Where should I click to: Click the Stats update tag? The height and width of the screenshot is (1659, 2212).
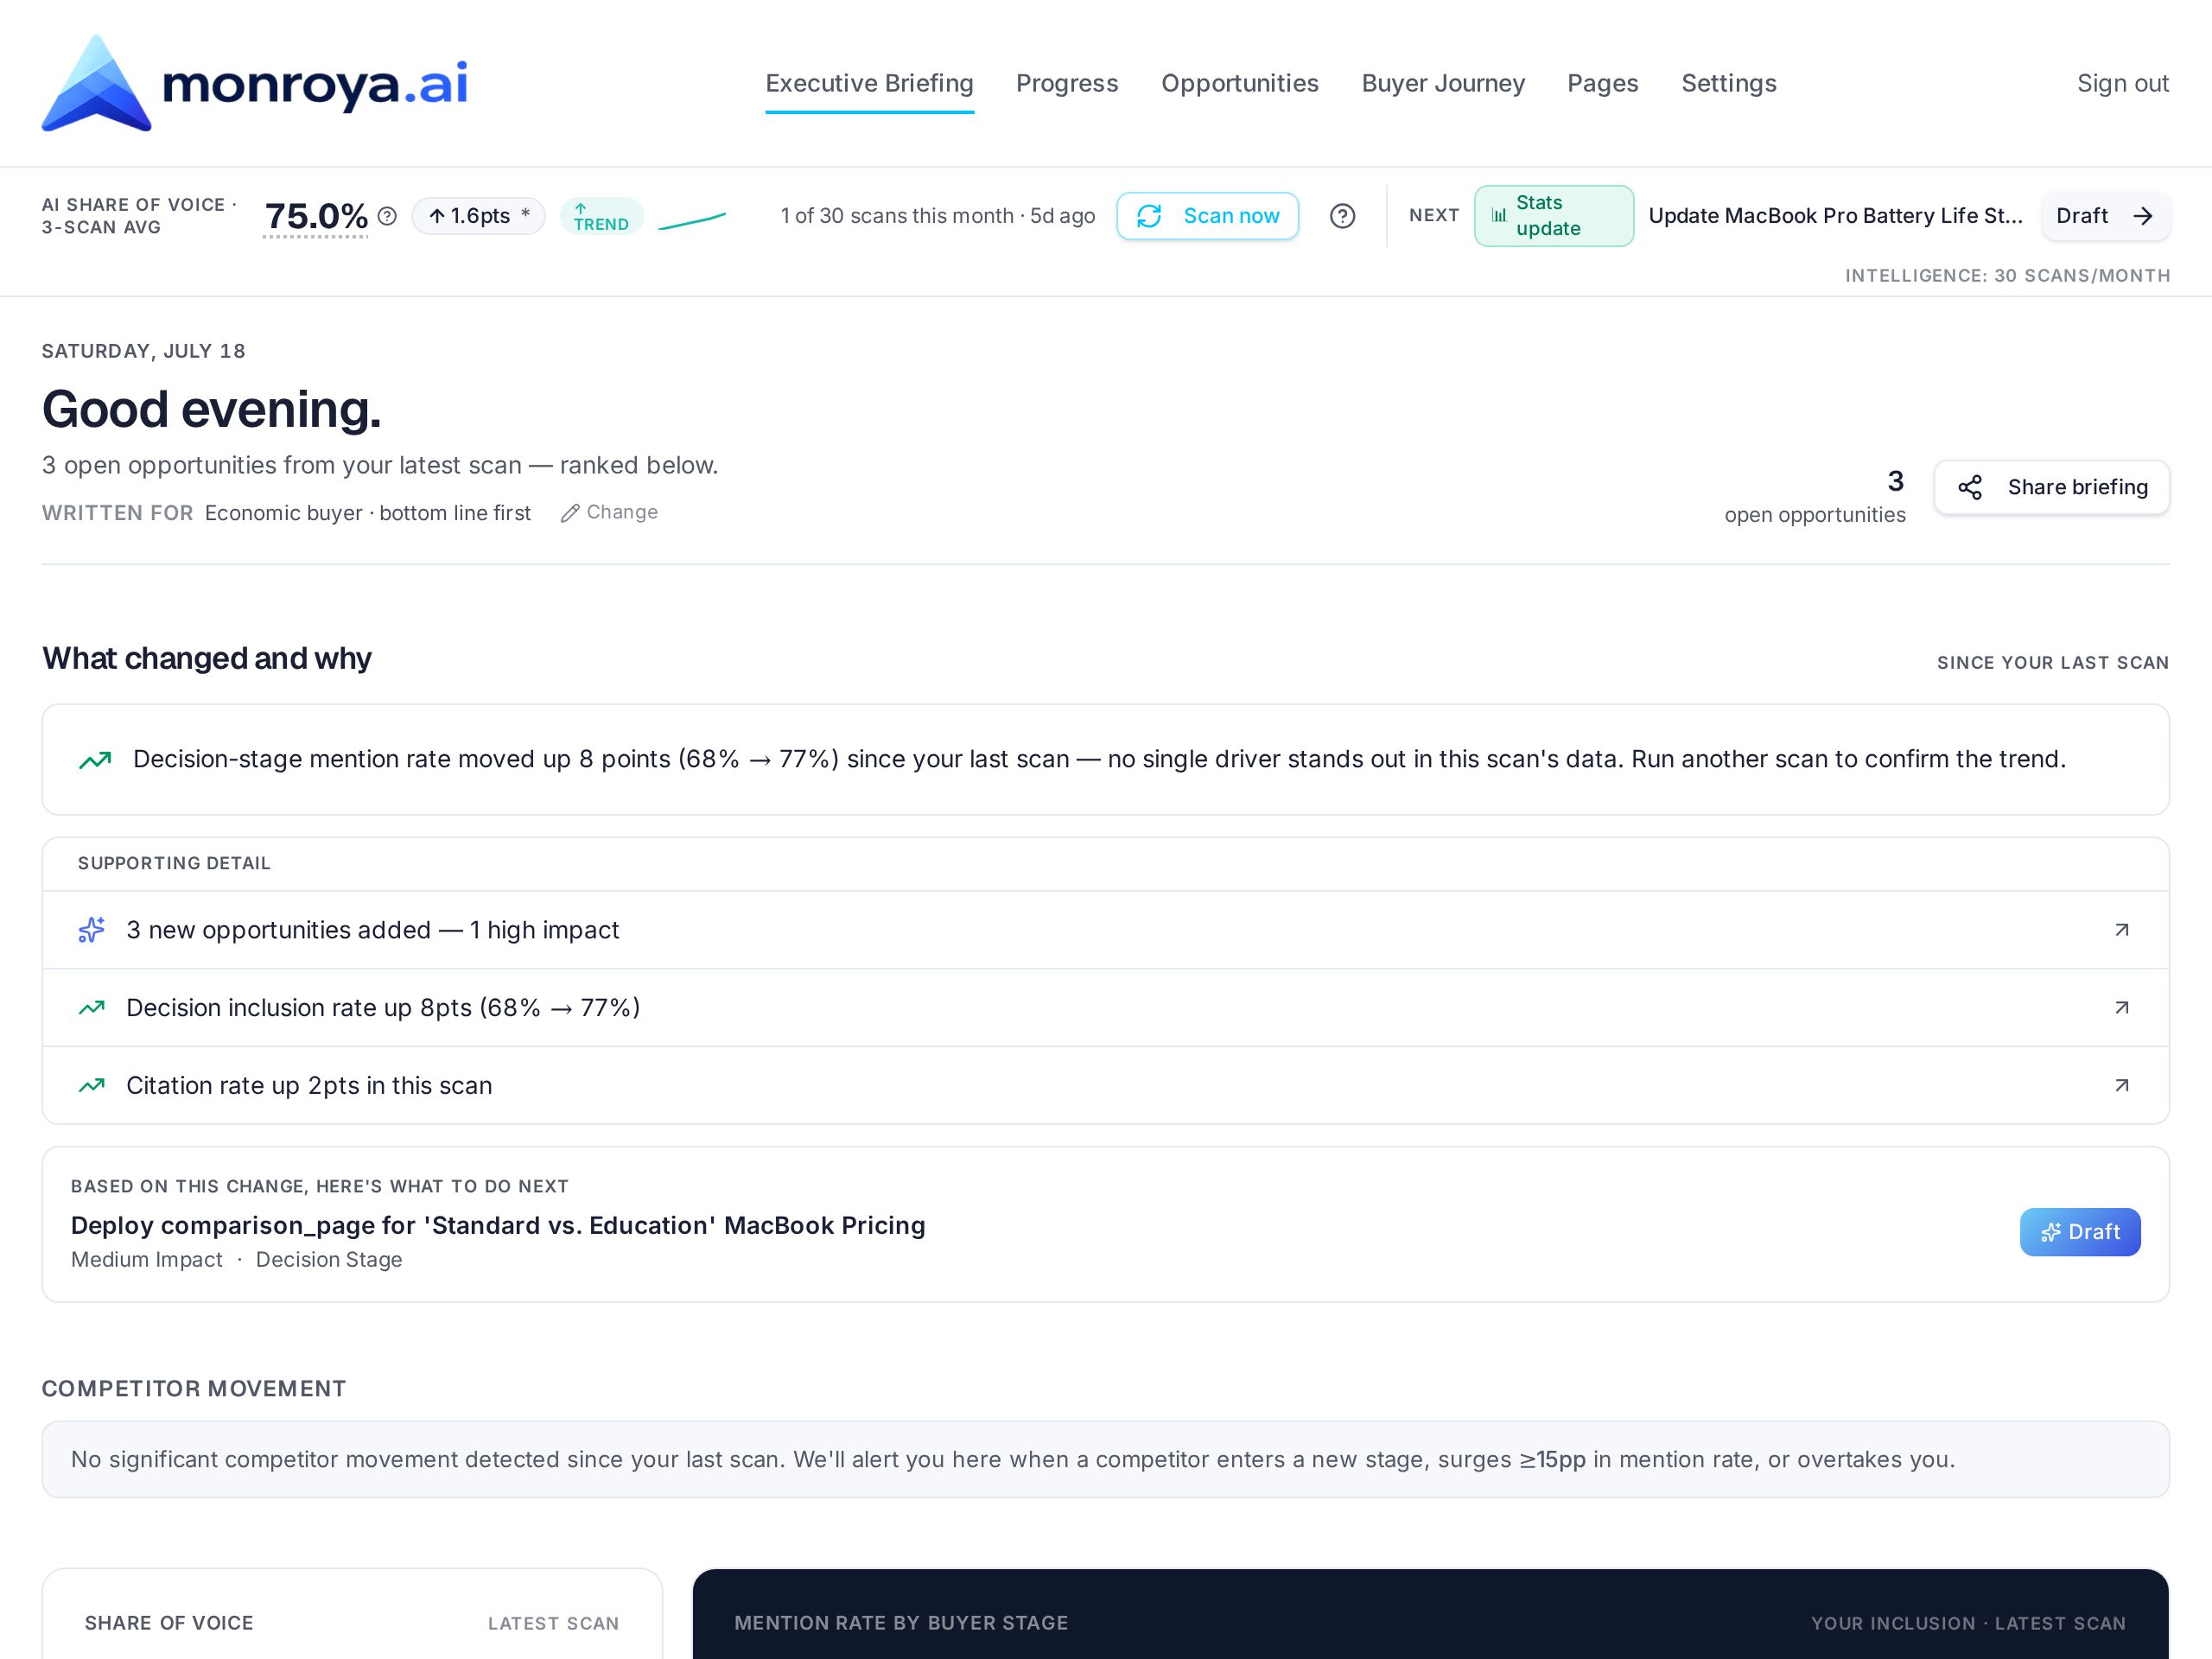coord(1553,216)
